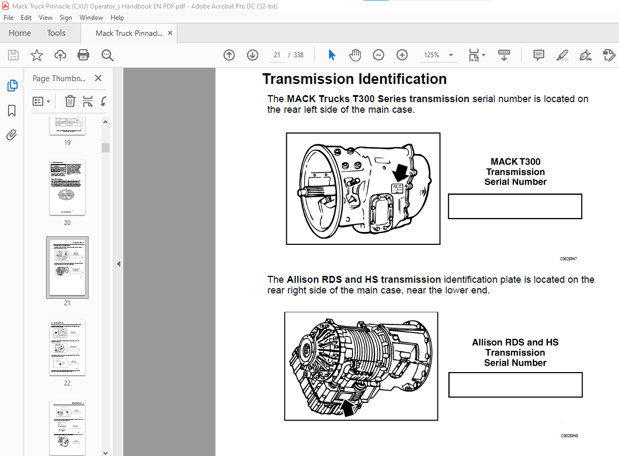The height and width of the screenshot is (456, 619).
Task: Close the Page Thumbnails panel
Action: coord(98,78)
